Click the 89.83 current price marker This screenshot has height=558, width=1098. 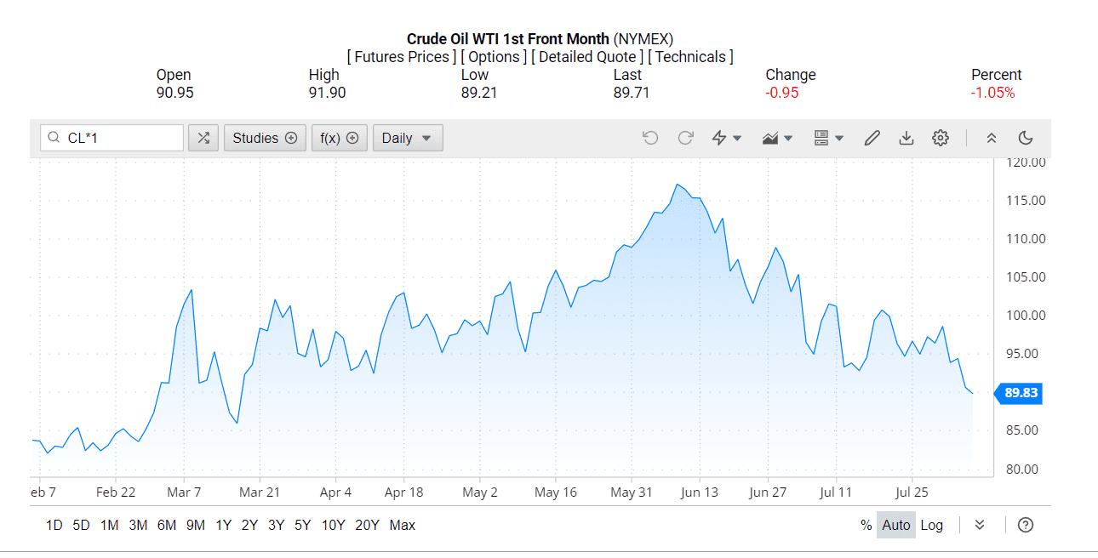point(1018,393)
